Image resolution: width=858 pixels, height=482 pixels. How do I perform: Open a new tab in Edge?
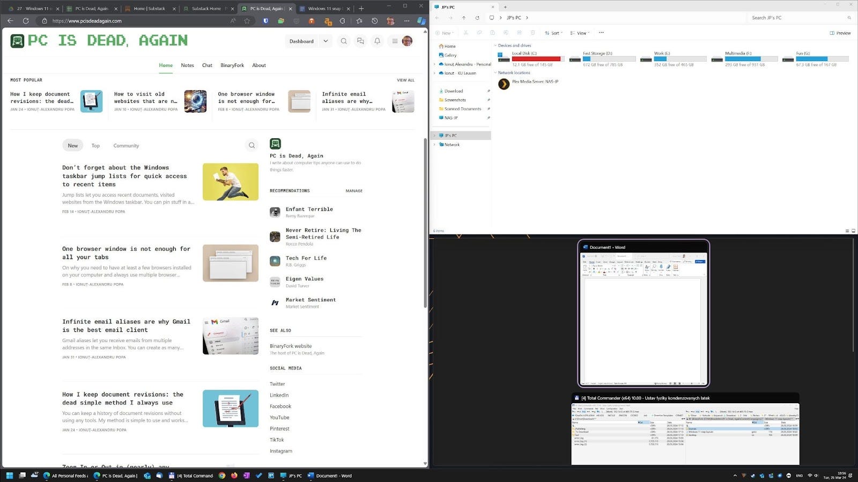[x=361, y=9]
